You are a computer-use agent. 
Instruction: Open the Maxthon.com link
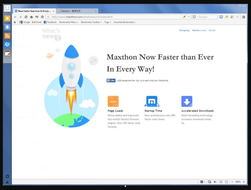tap(199, 30)
